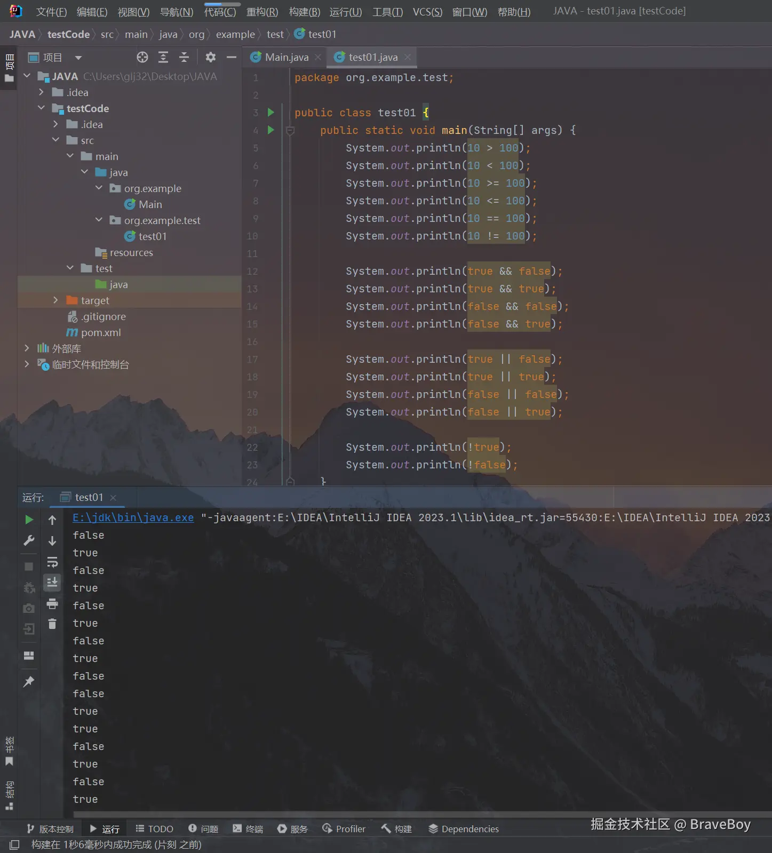Open the 重构(R) menu
772x853 pixels.
(x=262, y=12)
